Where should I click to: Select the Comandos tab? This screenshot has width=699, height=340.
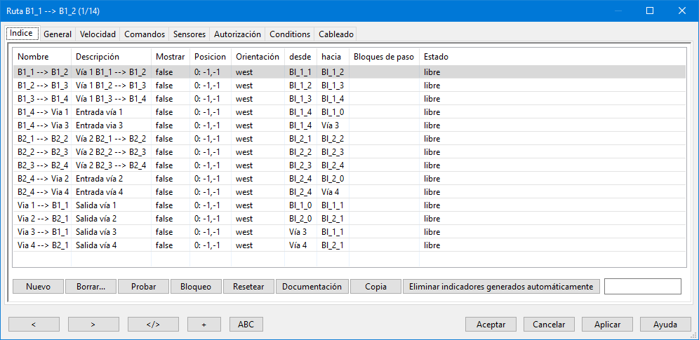coord(145,34)
